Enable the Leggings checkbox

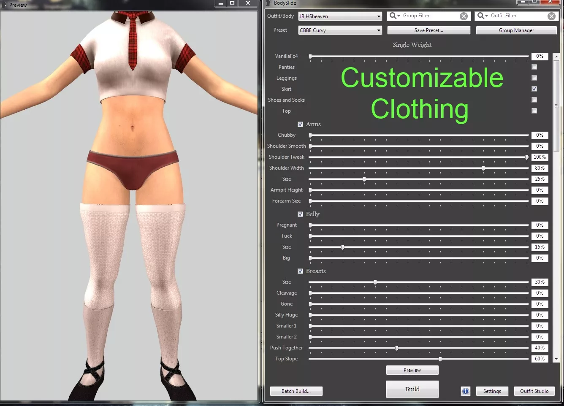click(x=534, y=78)
